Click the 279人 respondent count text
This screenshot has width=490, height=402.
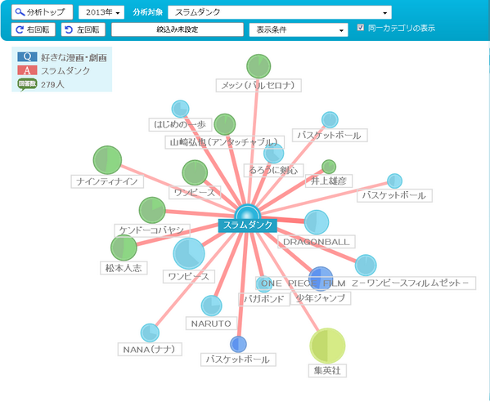coord(52,85)
